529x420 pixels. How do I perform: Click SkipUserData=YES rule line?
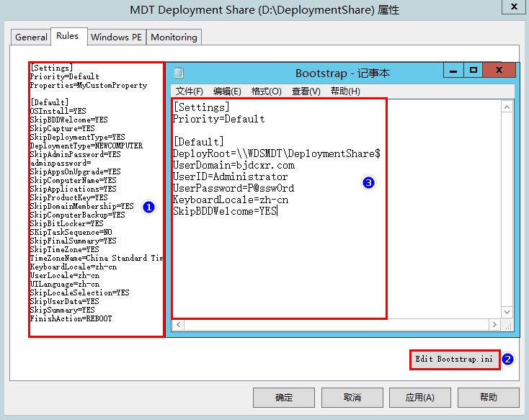pyautogui.click(x=64, y=302)
